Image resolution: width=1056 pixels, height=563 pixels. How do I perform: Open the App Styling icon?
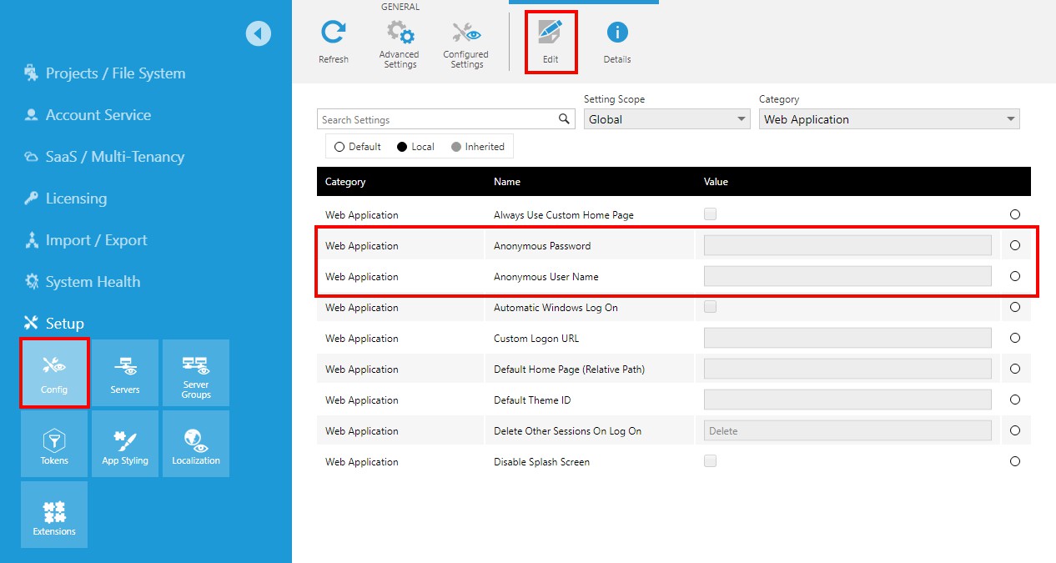coord(124,443)
